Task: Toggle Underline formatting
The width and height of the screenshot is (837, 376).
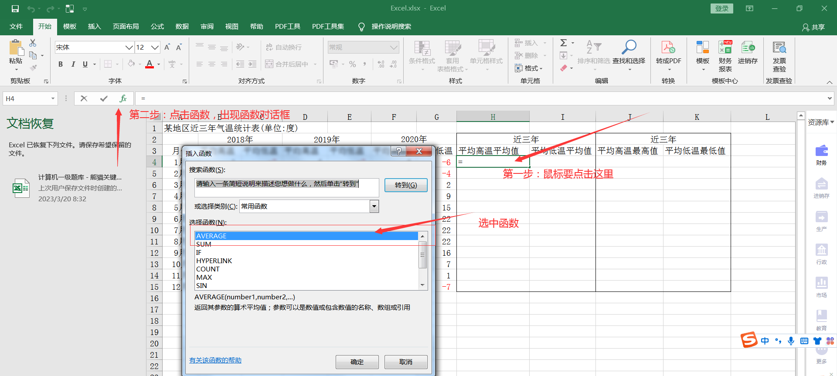Action: pyautogui.click(x=85, y=64)
